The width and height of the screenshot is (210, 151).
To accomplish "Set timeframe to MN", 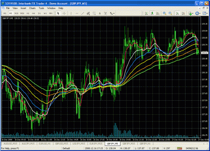I will point(51,13).
